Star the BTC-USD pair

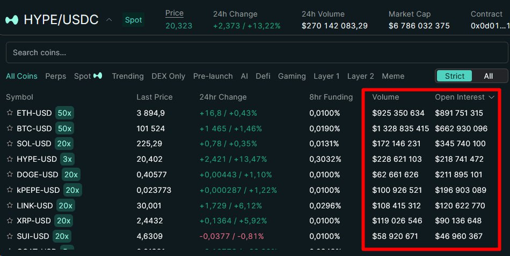[x=10, y=128]
